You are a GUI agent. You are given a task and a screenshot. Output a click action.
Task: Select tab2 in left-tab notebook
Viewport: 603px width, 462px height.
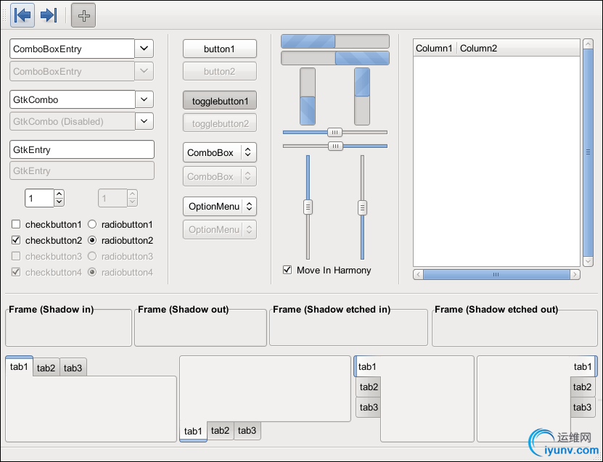click(x=369, y=387)
